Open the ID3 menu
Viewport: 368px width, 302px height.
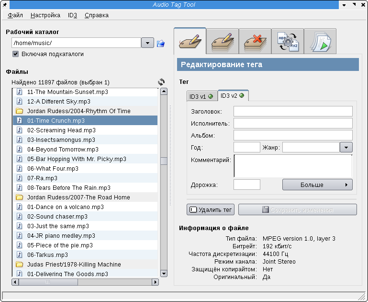72,15
